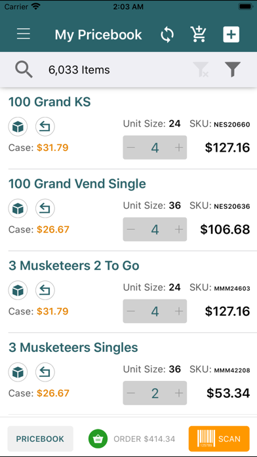Select the PRICEBOOK tab button
The height and width of the screenshot is (457, 257).
pyautogui.click(x=40, y=439)
